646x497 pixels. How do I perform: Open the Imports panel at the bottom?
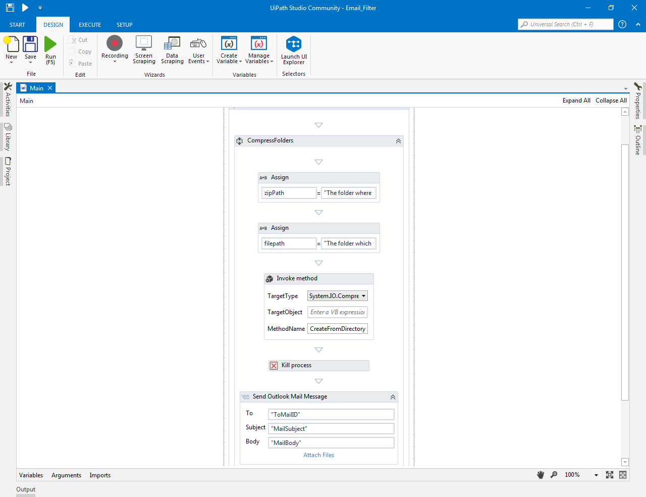(x=100, y=475)
